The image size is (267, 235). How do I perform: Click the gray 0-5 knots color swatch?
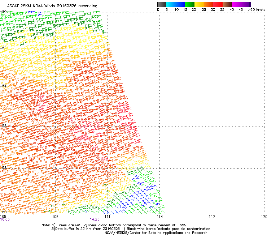[162, 4]
